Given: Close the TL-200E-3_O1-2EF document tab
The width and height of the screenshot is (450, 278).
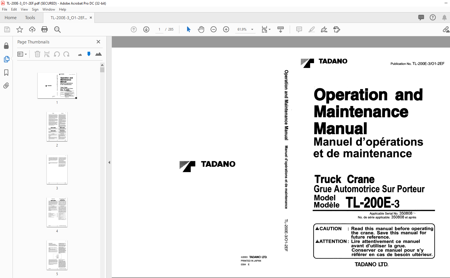Looking at the screenshot, I should [x=91, y=18].
